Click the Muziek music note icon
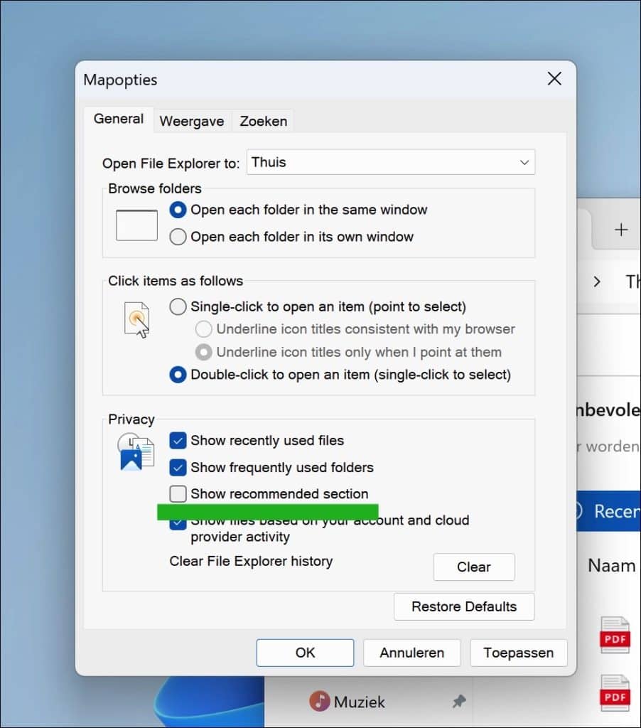 (x=320, y=702)
